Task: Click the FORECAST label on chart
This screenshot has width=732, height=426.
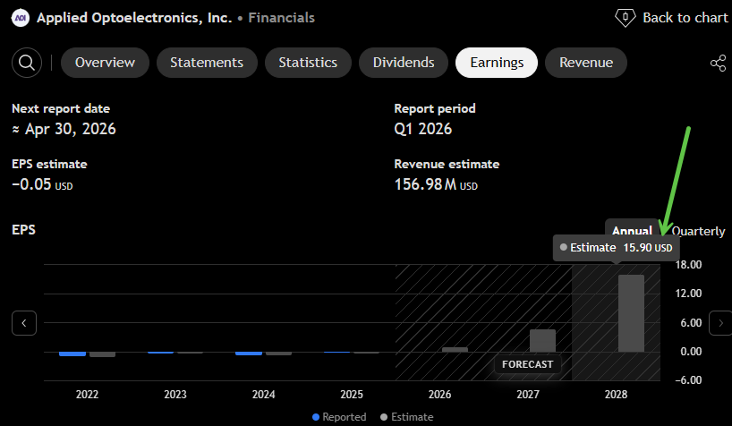Action: [x=528, y=364]
